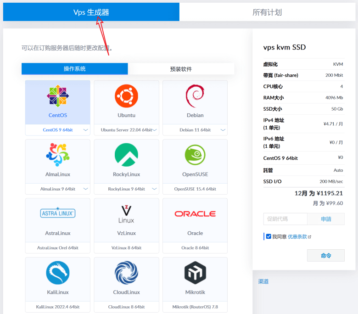This screenshot has height=314, width=358.
Task: Expand the Debian 11 64bit version dropdown
Action: point(223,130)
